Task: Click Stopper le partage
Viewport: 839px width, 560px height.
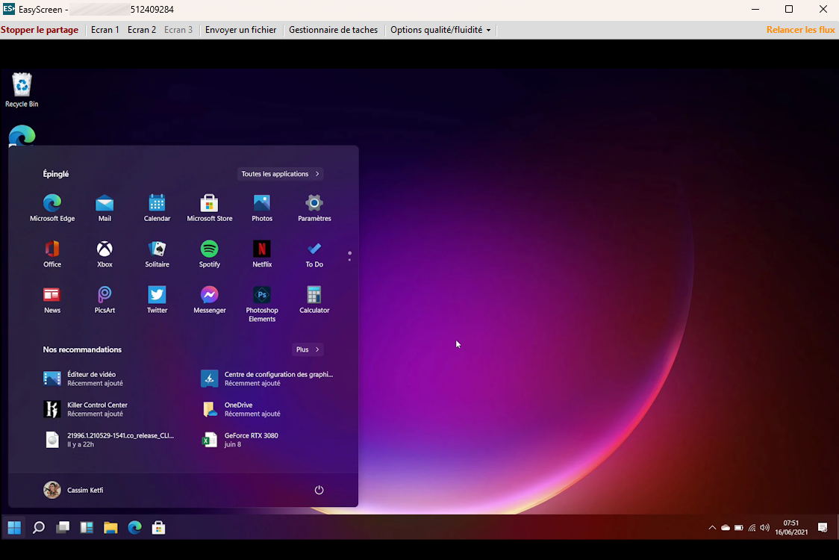Action: click(40, 30)
